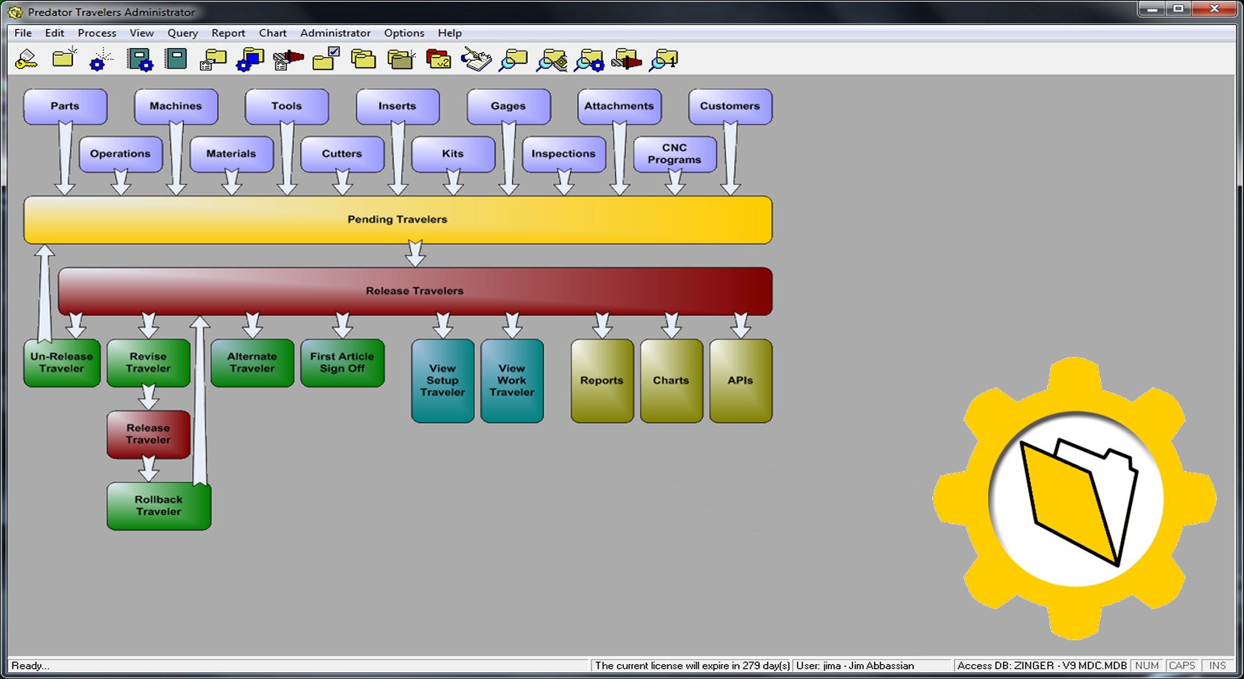The width and height of the screenshot is (1244, 679).
Task: Click the magnifier over folder search icon
Action: coord(512,60)
